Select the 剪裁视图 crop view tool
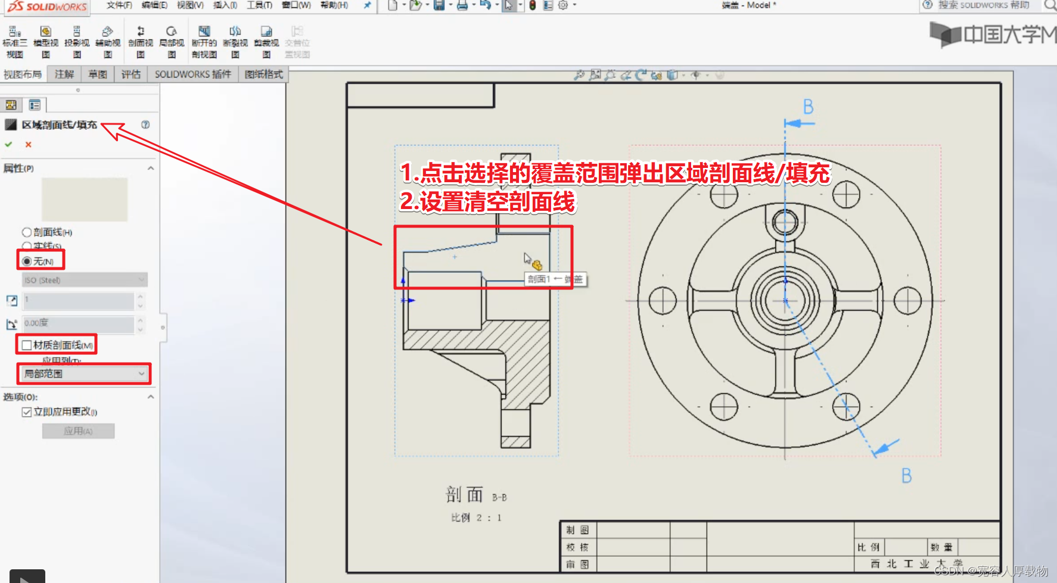1057x583 pixels. tap(266, 42)
